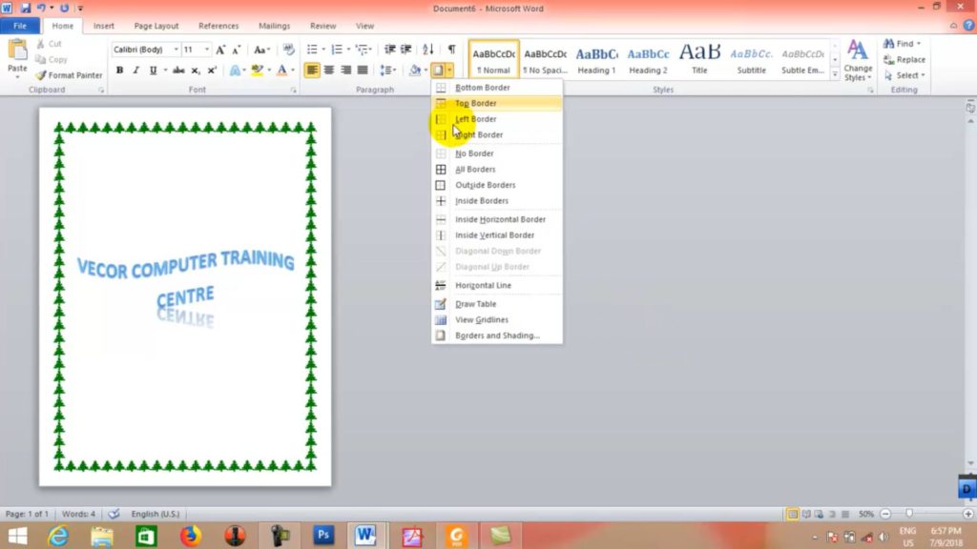Open the font name Calibri dropdown

point(177,50)
